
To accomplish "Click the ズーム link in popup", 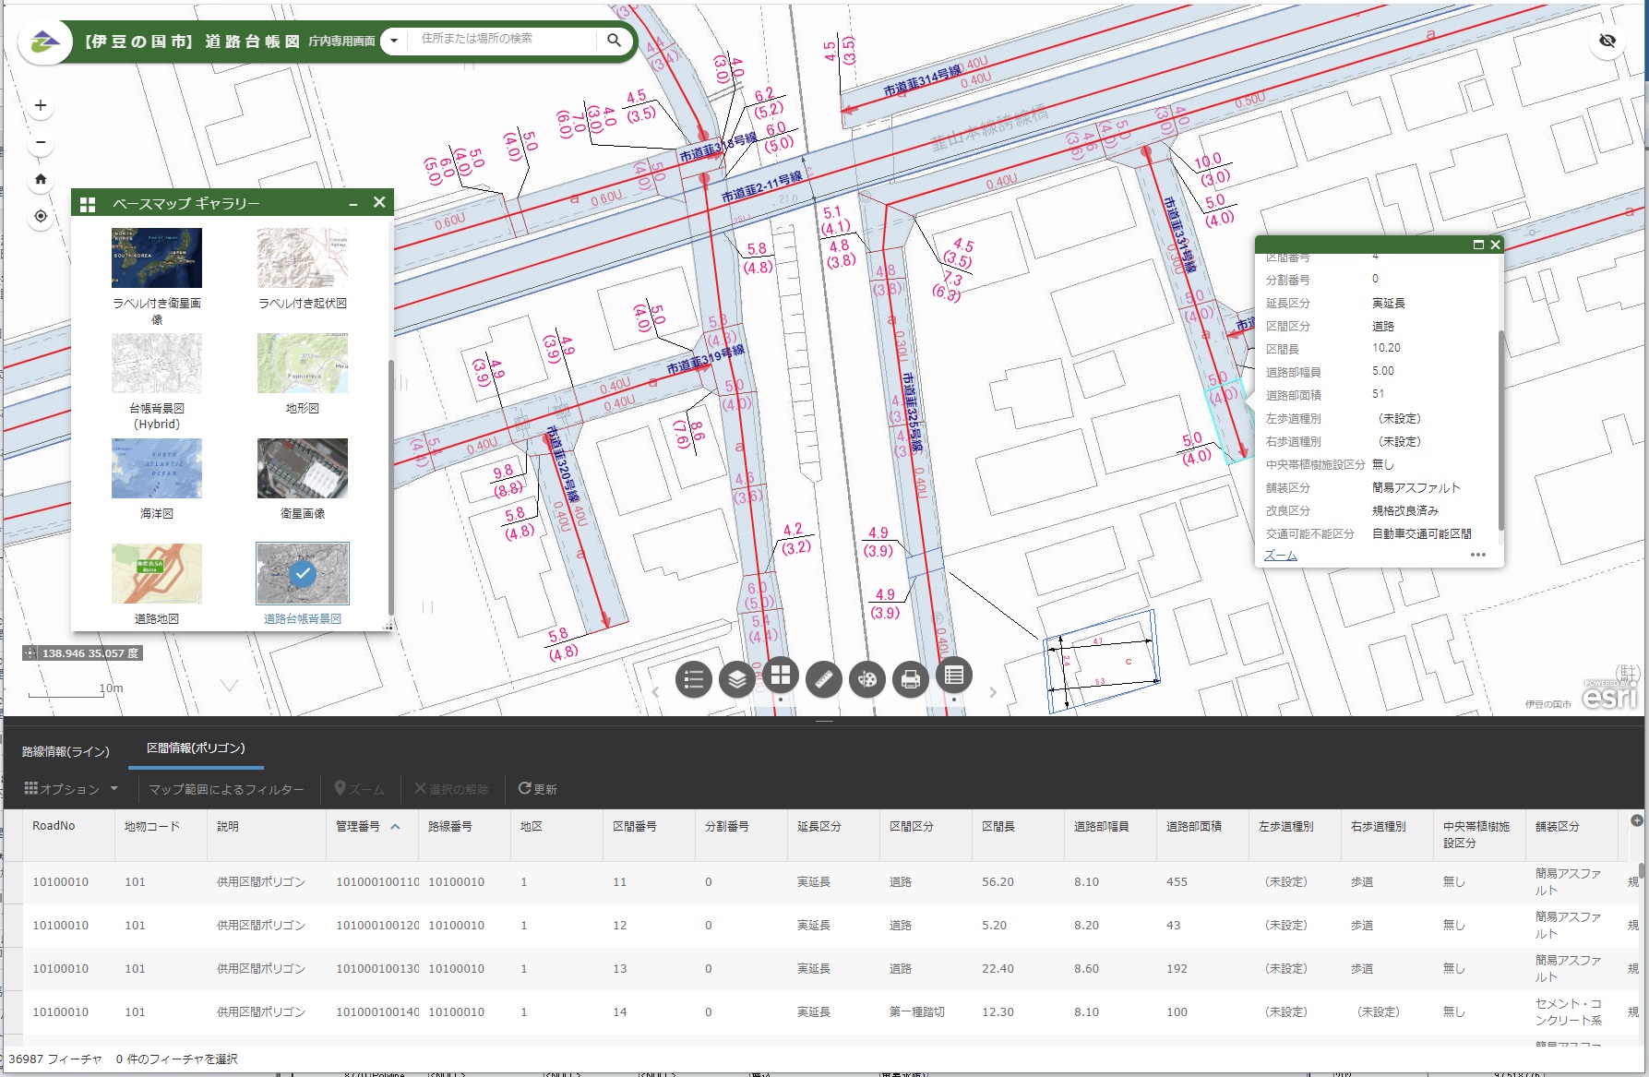I will click(x=1280, y=555).
